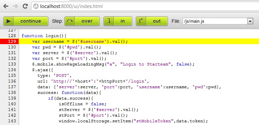
Task: Click the 'var port' code line
Action: [69, 58]
